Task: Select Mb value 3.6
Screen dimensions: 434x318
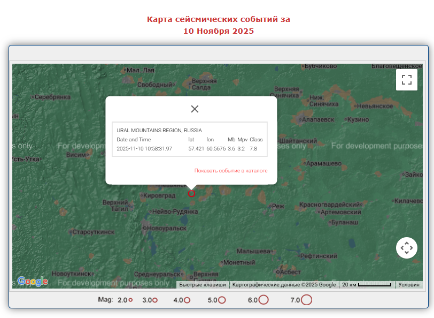Action: coord(231,149)
